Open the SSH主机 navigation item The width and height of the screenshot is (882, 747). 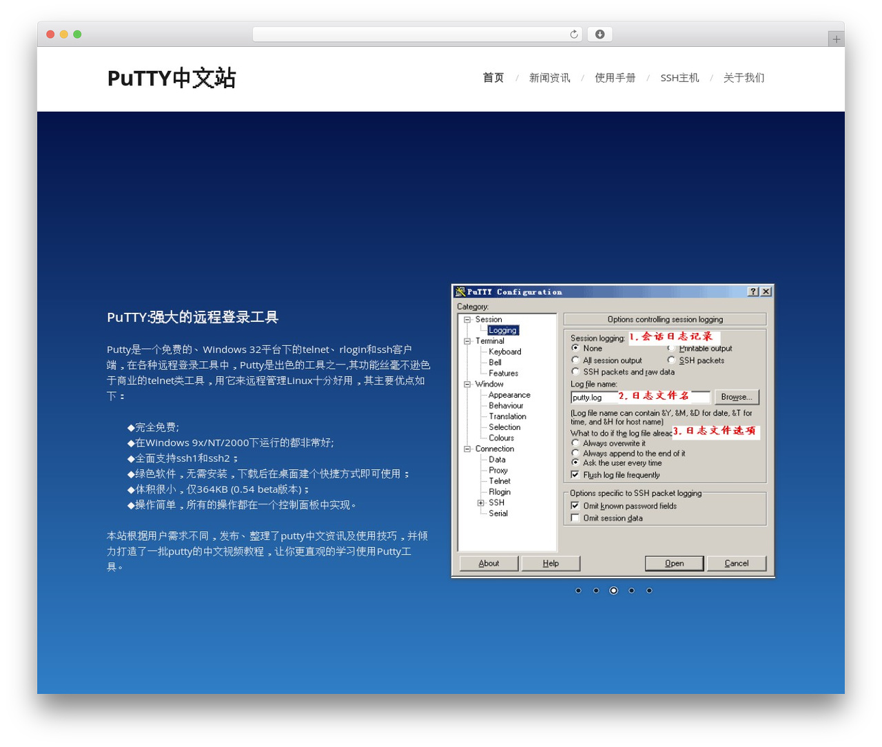click(679, 78)
